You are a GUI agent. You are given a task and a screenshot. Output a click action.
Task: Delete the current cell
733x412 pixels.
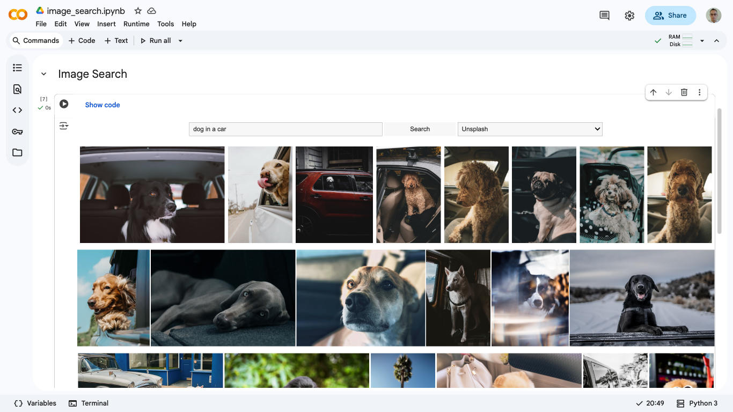[684, 92]
